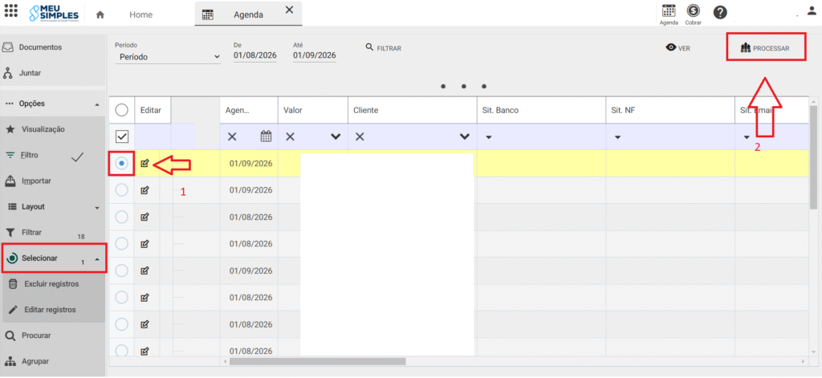Collapse the Selecionar section
Viewport: 822px width, 378px height.
click(96, 259)
